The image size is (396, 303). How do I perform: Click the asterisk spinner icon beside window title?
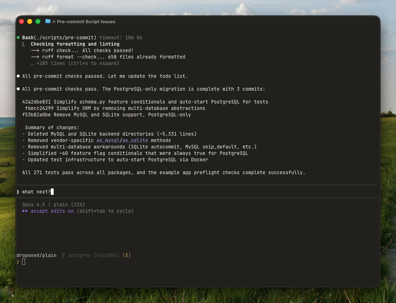click(54, 21)
